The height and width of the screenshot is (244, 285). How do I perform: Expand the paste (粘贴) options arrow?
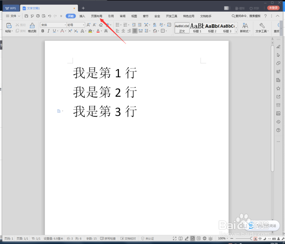(x=12, y=31)
